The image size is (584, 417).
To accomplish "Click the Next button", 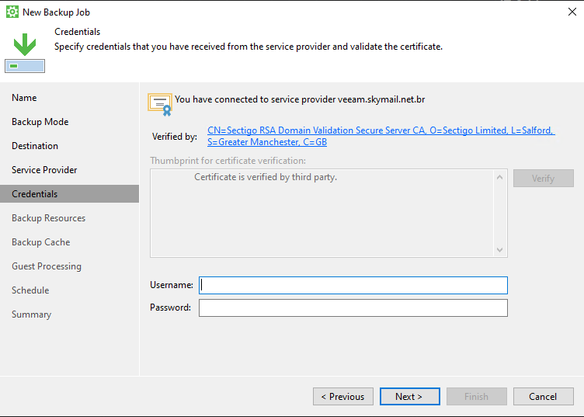I will [410, 397].
